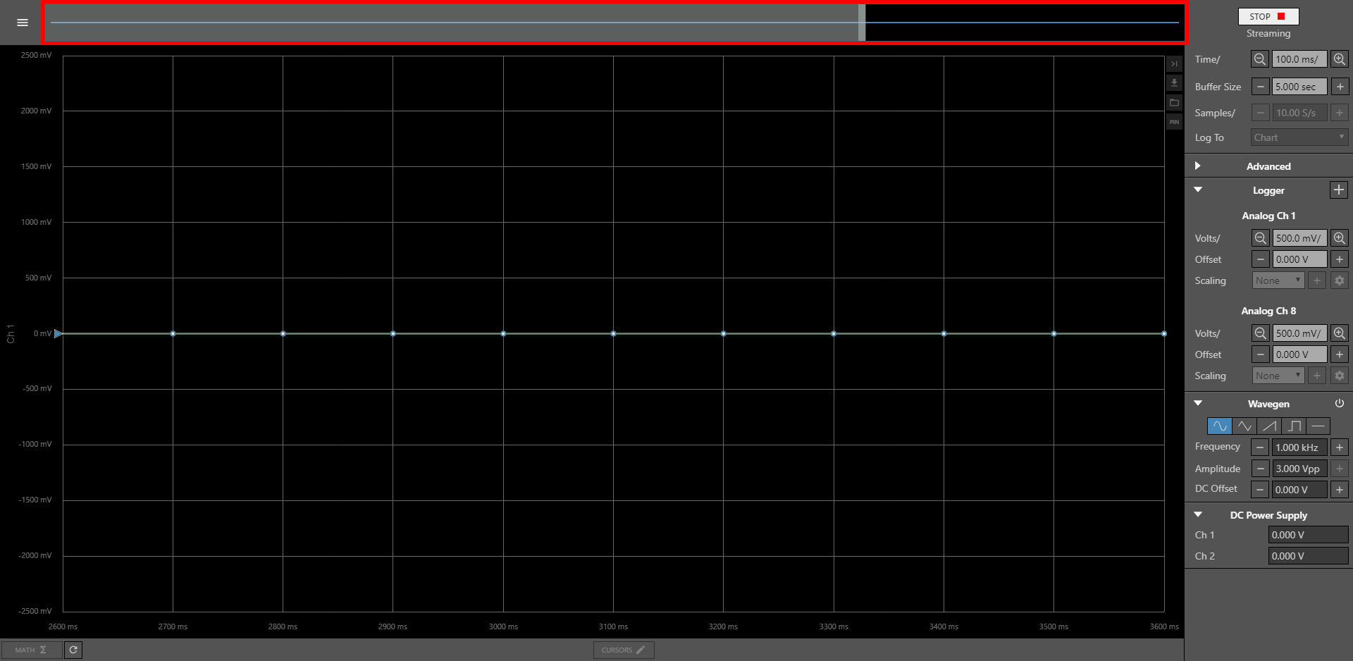Zoom out the Time/ scale
Screen dimensions: 1353x661
1260,59
